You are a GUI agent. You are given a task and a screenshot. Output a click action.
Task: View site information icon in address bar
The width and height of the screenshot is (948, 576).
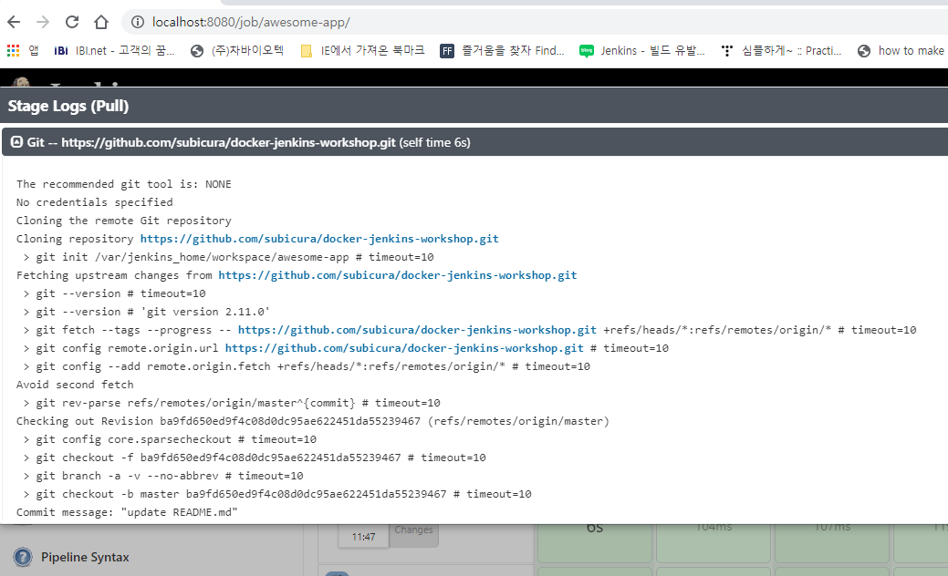[138, 23]
